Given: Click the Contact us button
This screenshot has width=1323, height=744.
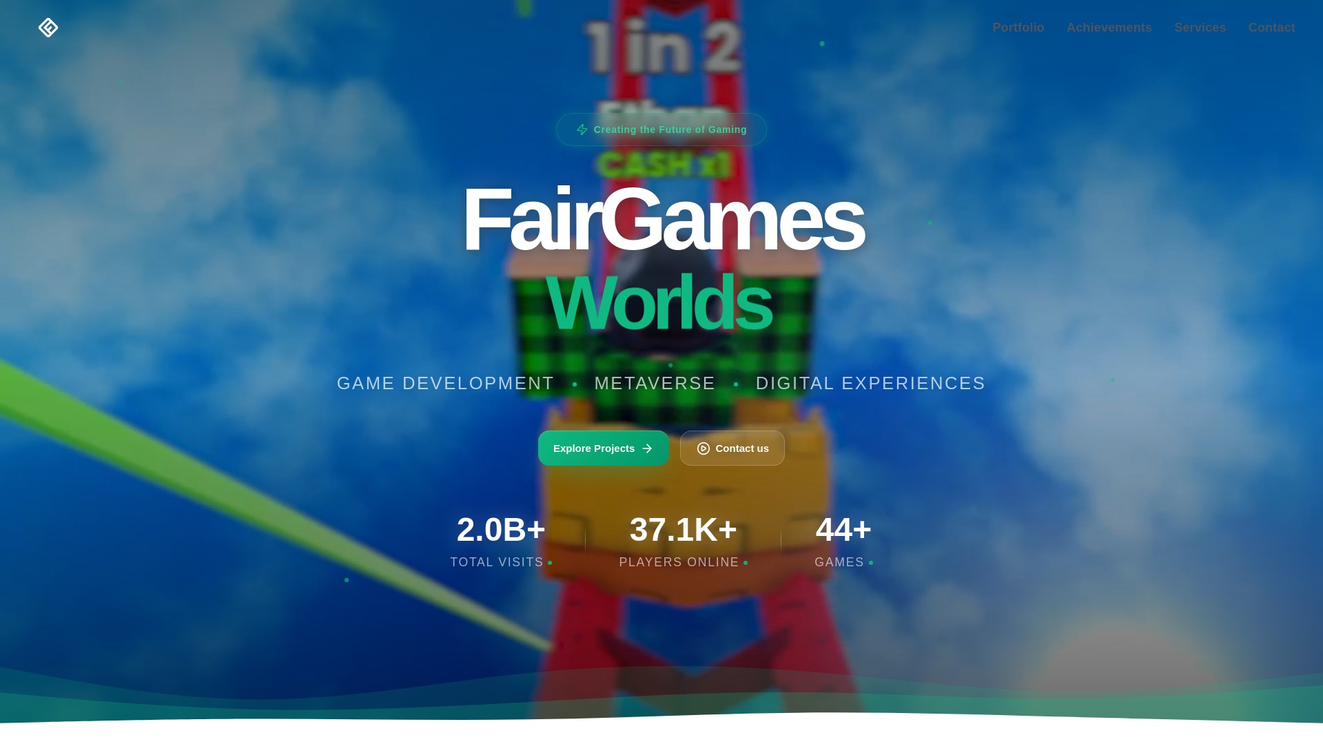Looking at the screenshot, I should [732, 448].
